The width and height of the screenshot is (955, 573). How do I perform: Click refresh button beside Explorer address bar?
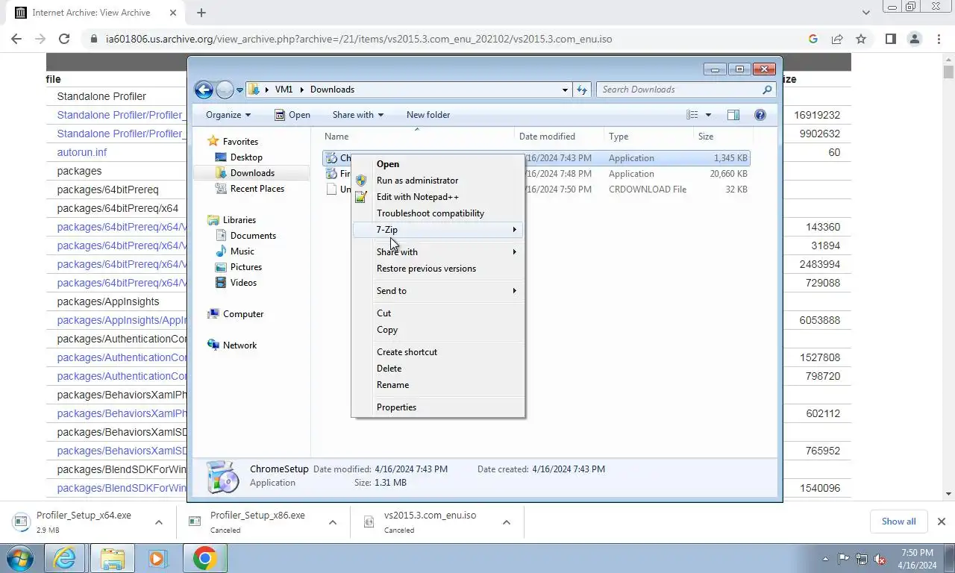point(582,90)
